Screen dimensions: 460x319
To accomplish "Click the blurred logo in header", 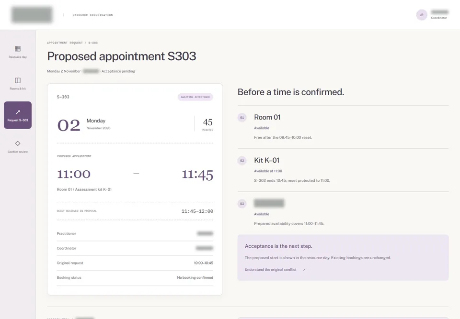I will pyautogui.click(x=32, y=15).
